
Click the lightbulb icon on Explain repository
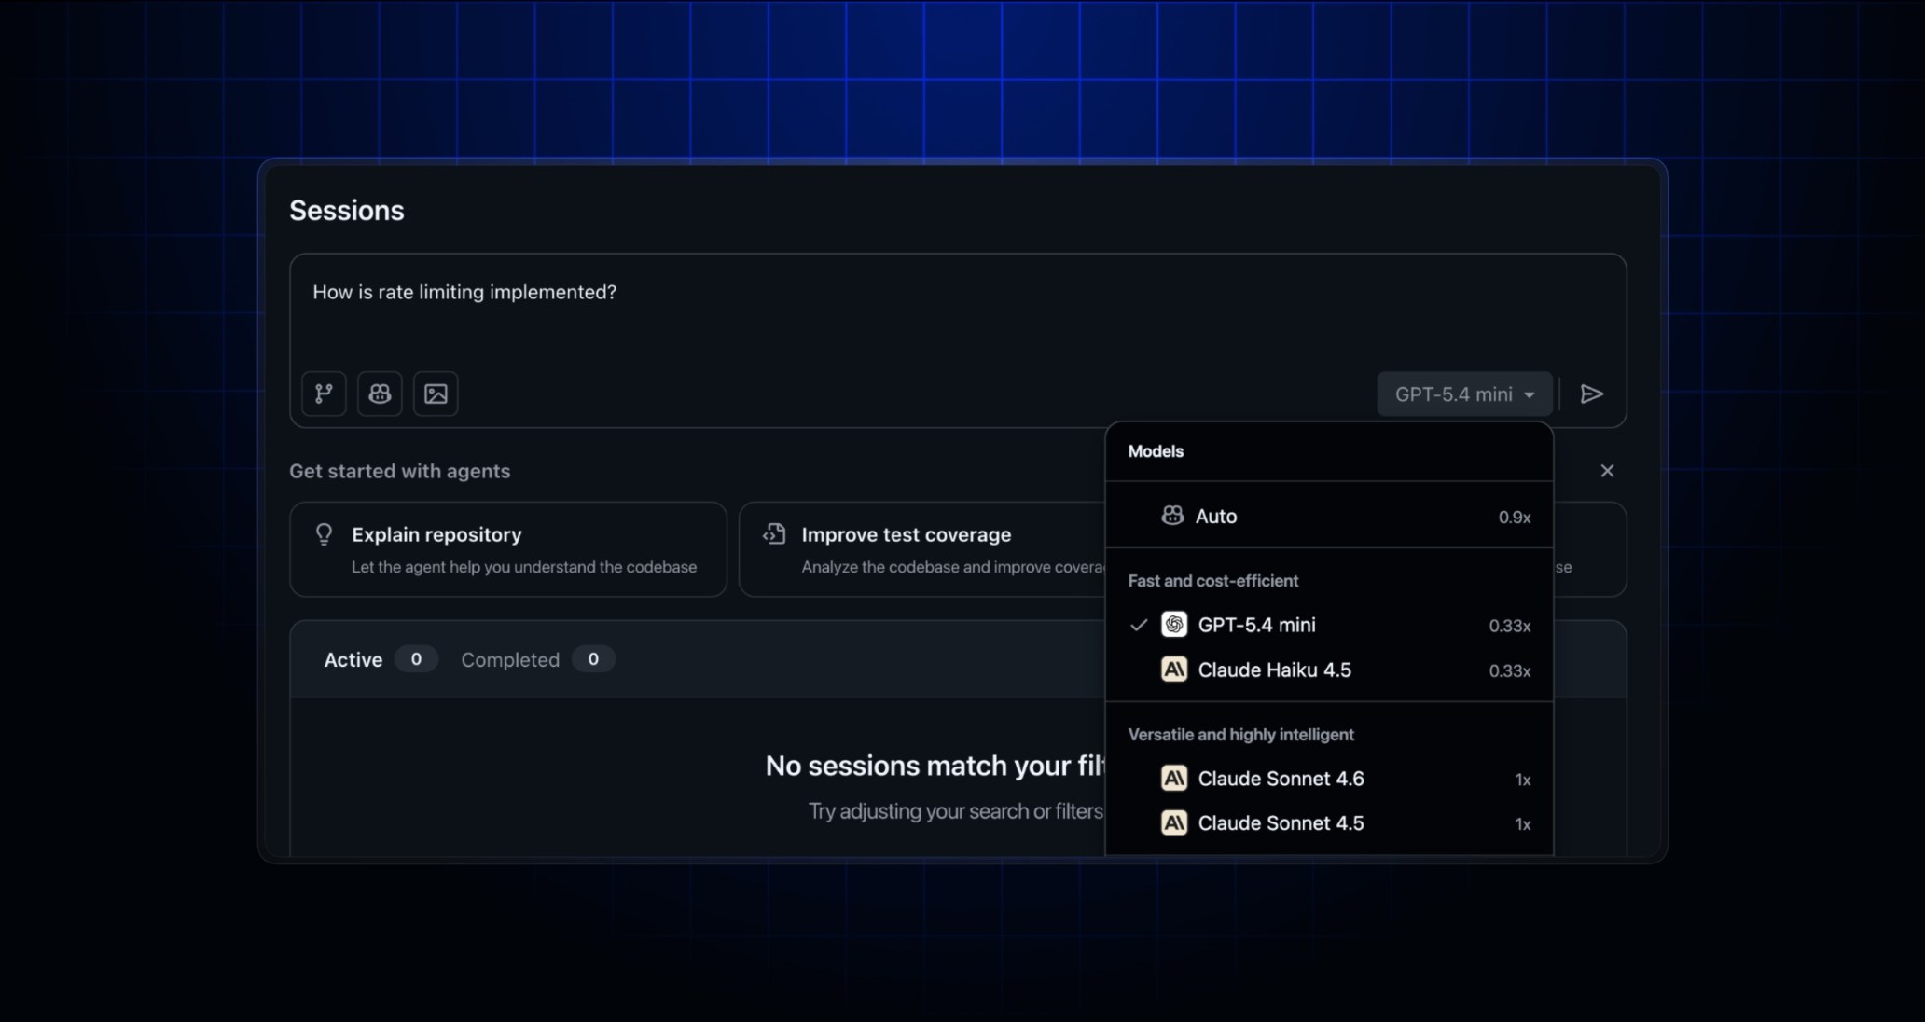324,534
